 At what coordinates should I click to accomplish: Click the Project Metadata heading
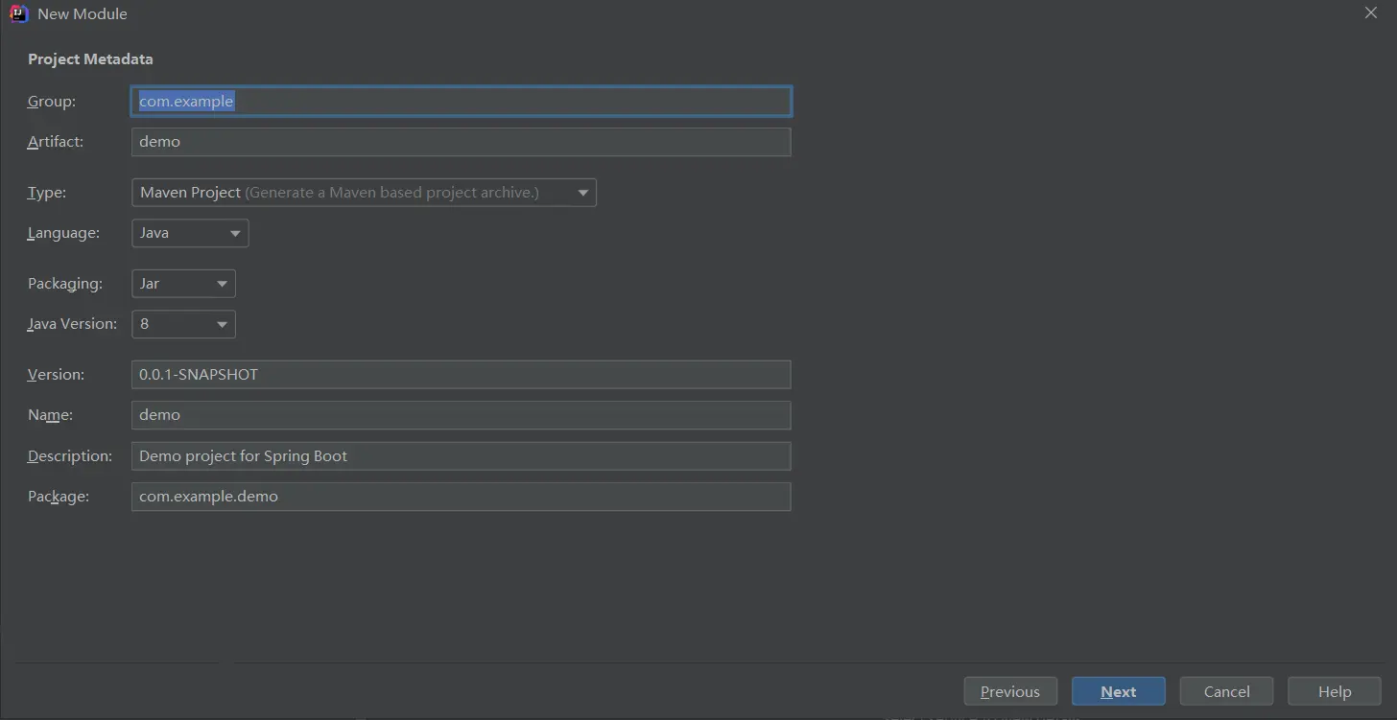(x=90, y=59)
